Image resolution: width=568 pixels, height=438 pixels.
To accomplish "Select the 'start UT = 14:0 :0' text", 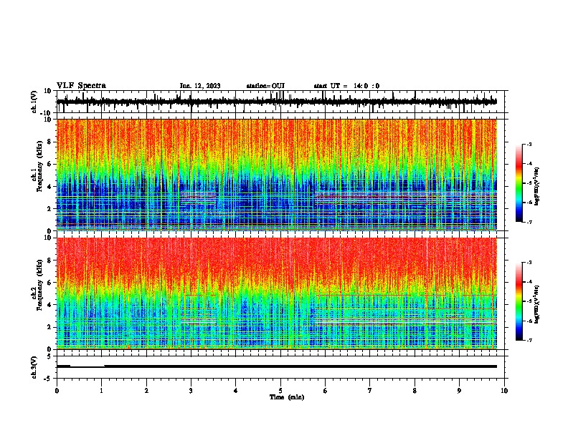I will (x=346, y=86).
